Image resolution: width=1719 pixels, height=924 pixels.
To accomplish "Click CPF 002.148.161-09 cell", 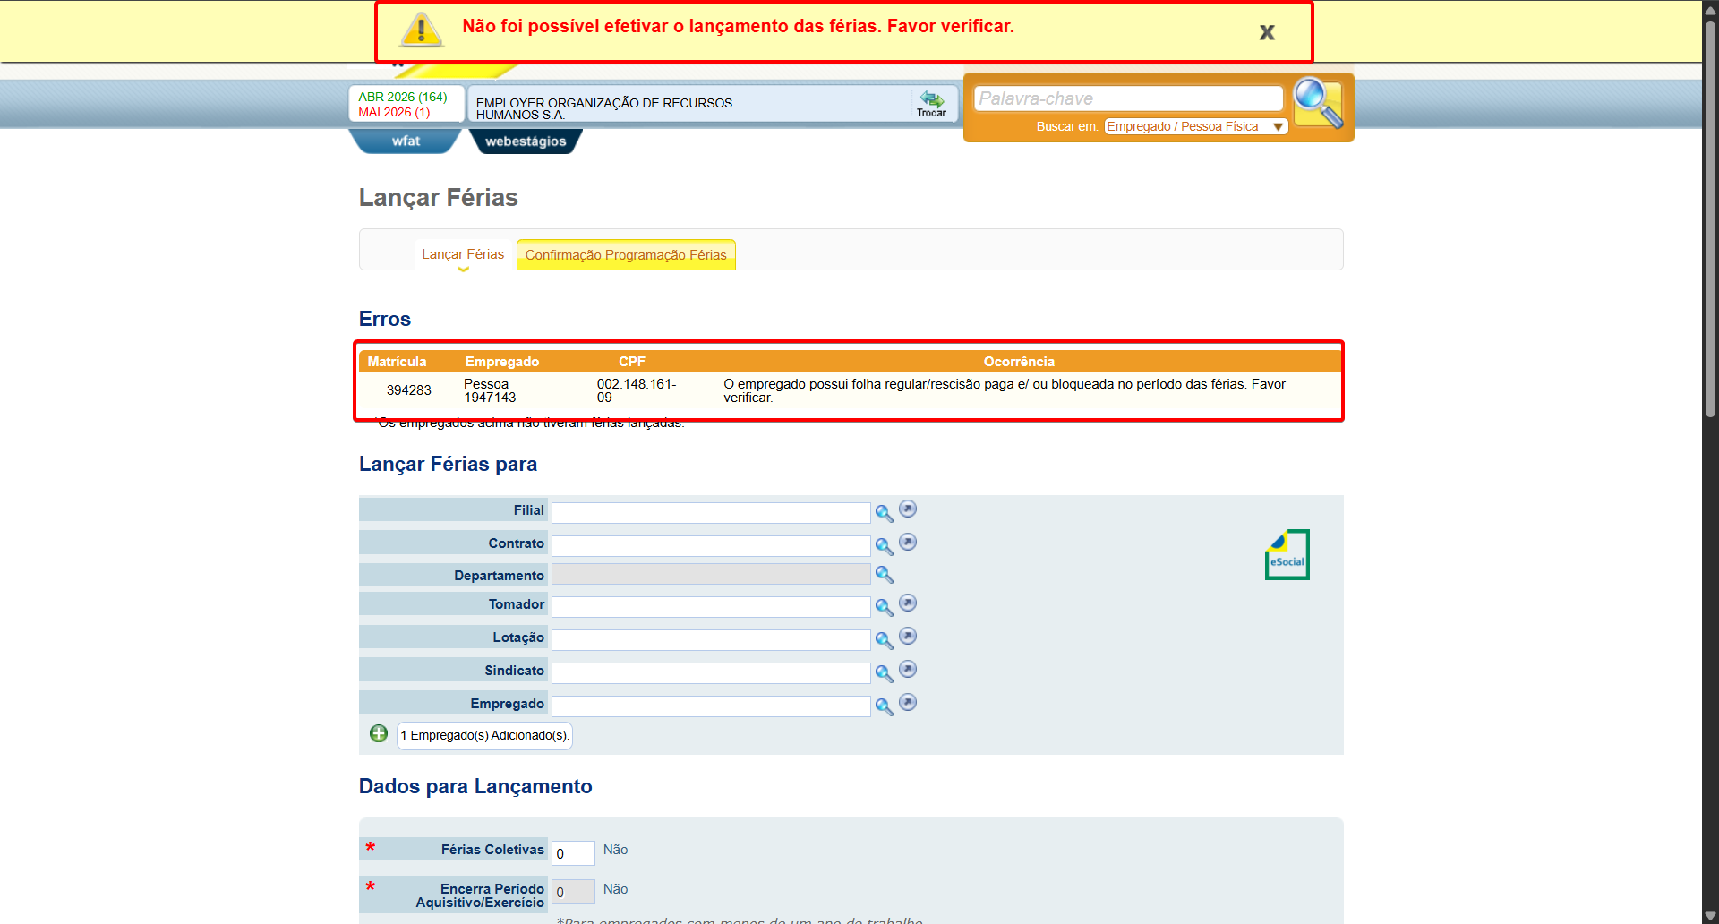I will pos(637,390).
